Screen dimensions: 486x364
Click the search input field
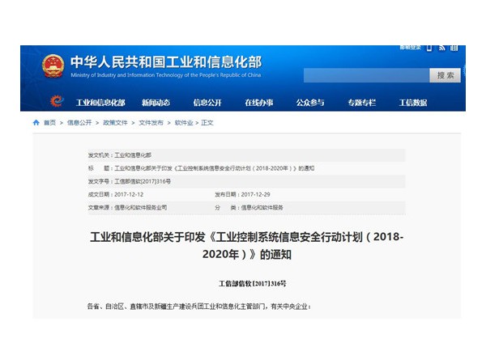[366, 75]
